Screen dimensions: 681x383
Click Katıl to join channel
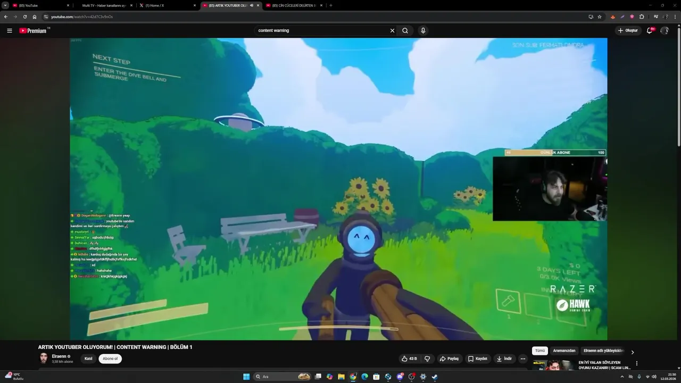88,359
